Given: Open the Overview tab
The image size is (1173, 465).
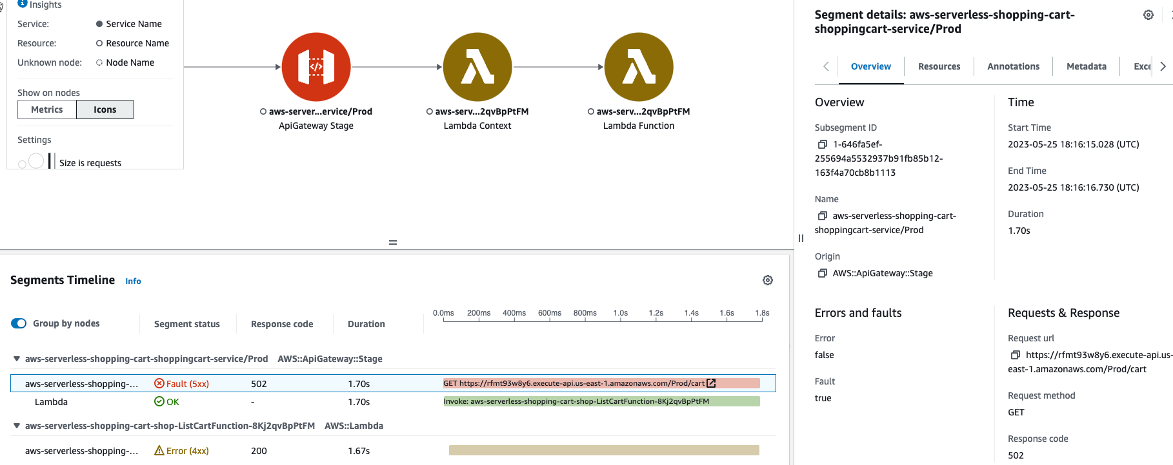Looking at the screenshot, I should tap(871, 66).
